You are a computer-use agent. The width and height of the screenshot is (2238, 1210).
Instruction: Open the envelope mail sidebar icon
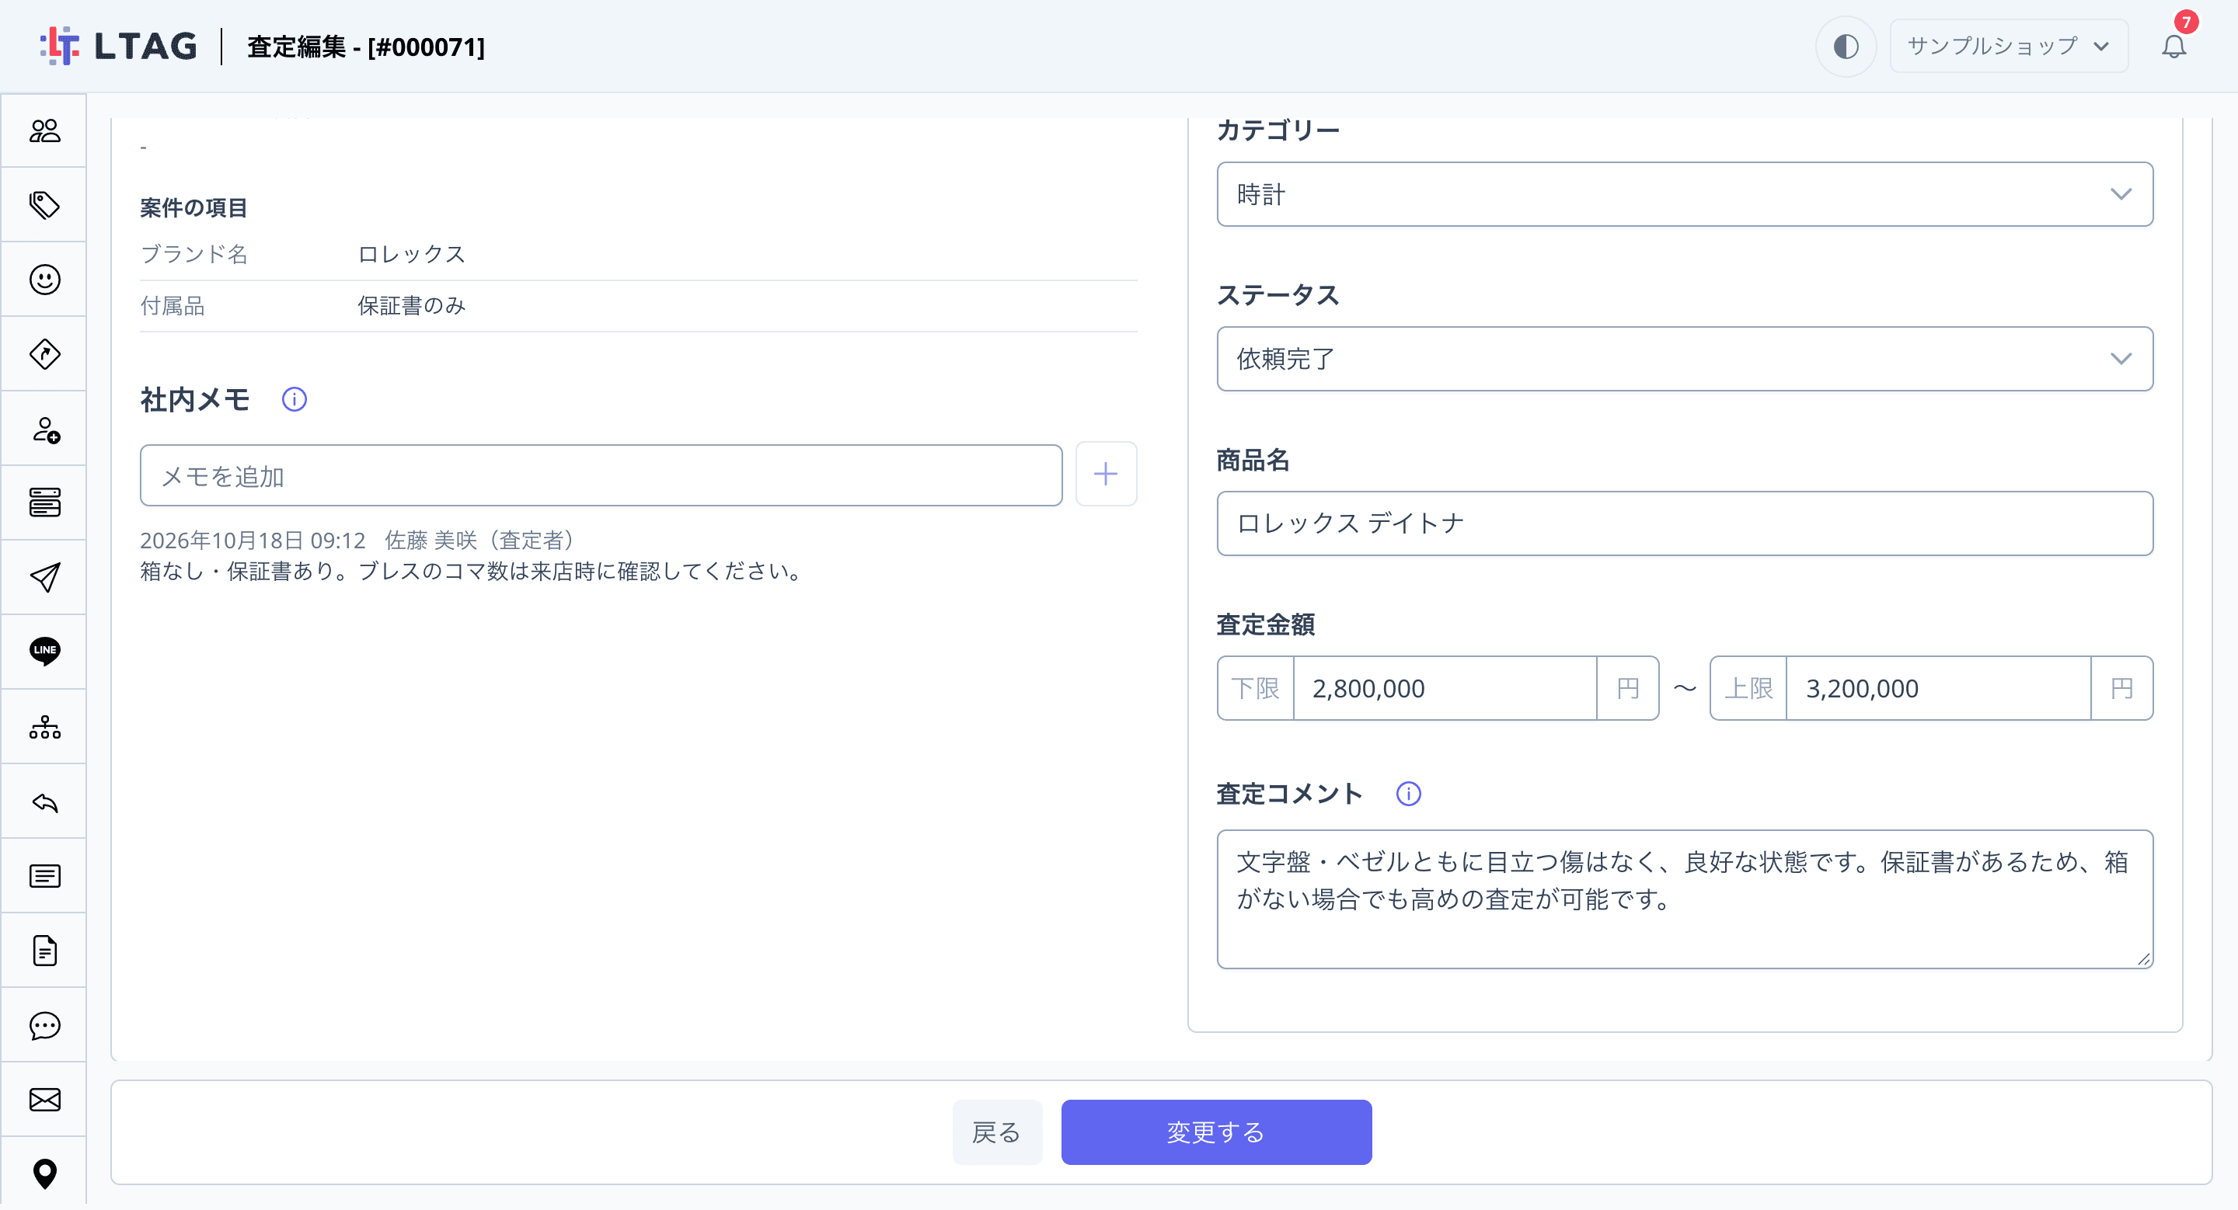pyautogui.click(x=44, y=1100)
